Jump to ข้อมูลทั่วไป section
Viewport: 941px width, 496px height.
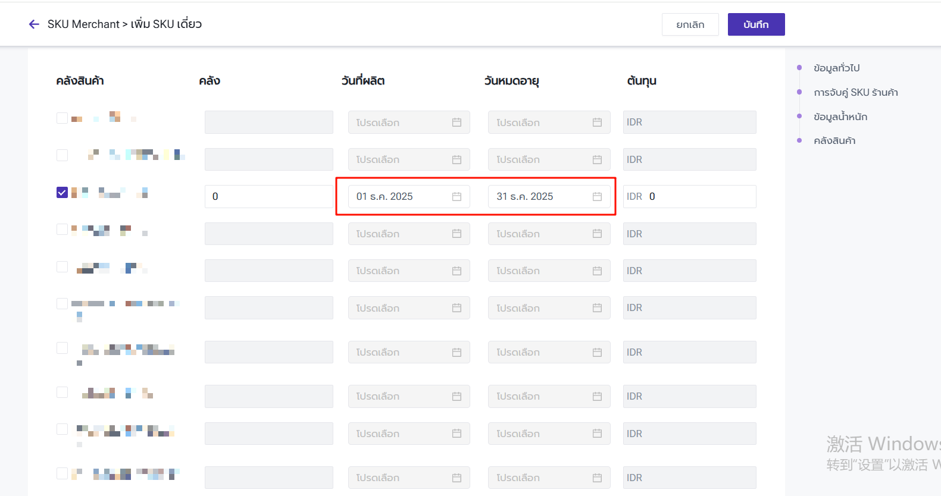(836, 68)
